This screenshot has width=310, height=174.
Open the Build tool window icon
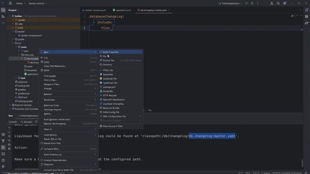coord(3,141)
